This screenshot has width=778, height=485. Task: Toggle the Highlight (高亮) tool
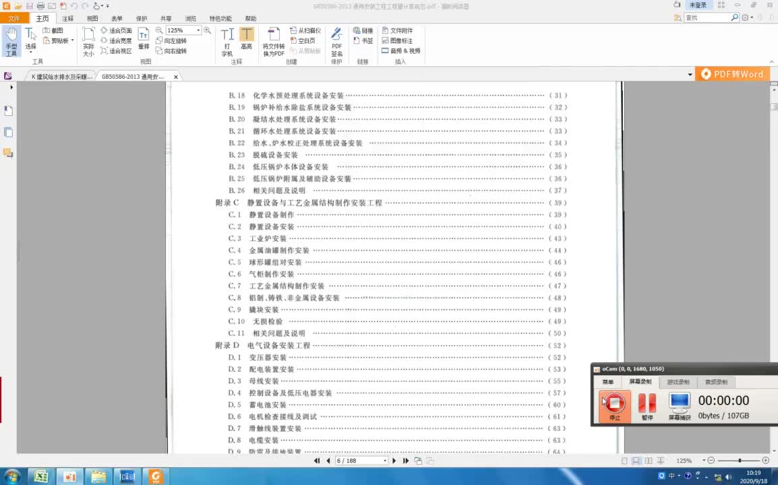(247, 38)
